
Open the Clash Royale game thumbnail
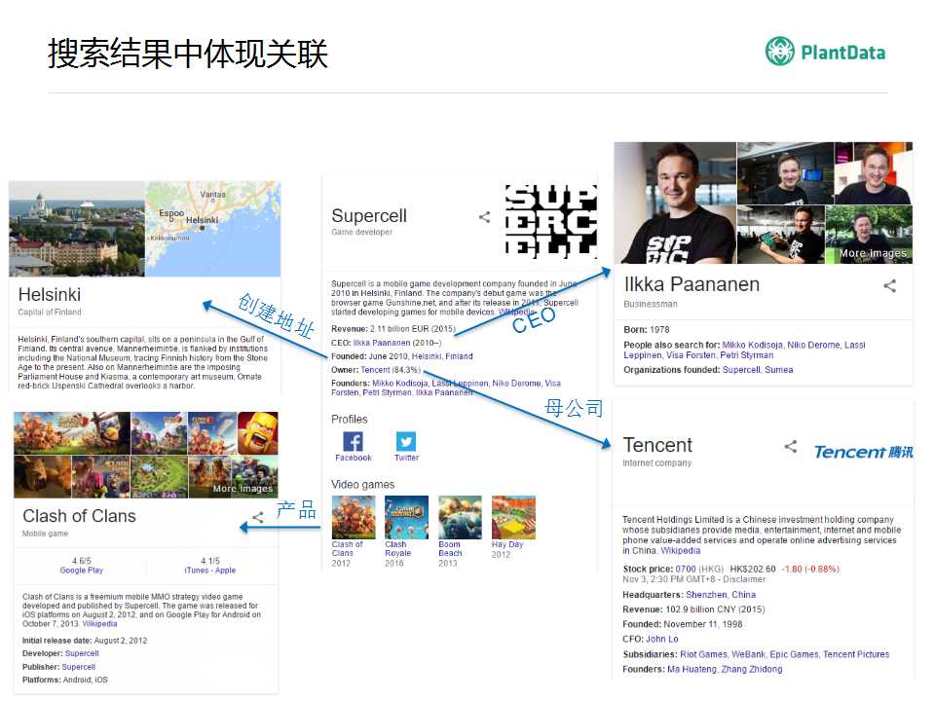pyautogui.click(x=406, y=517)
